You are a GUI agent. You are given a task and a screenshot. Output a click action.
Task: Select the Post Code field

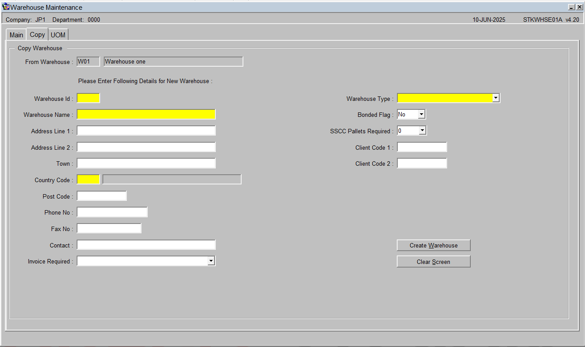point(102,196)
